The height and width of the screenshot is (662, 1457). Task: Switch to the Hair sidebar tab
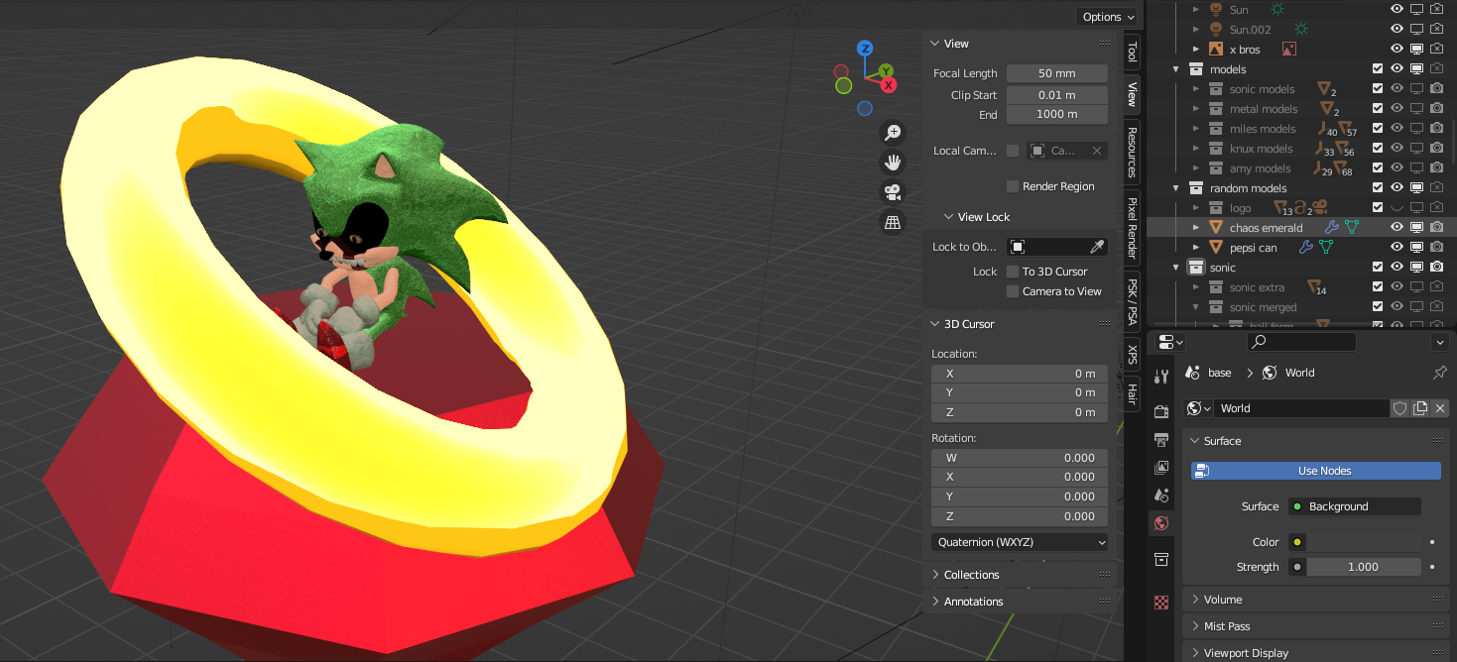click(x=1132, y=393)
